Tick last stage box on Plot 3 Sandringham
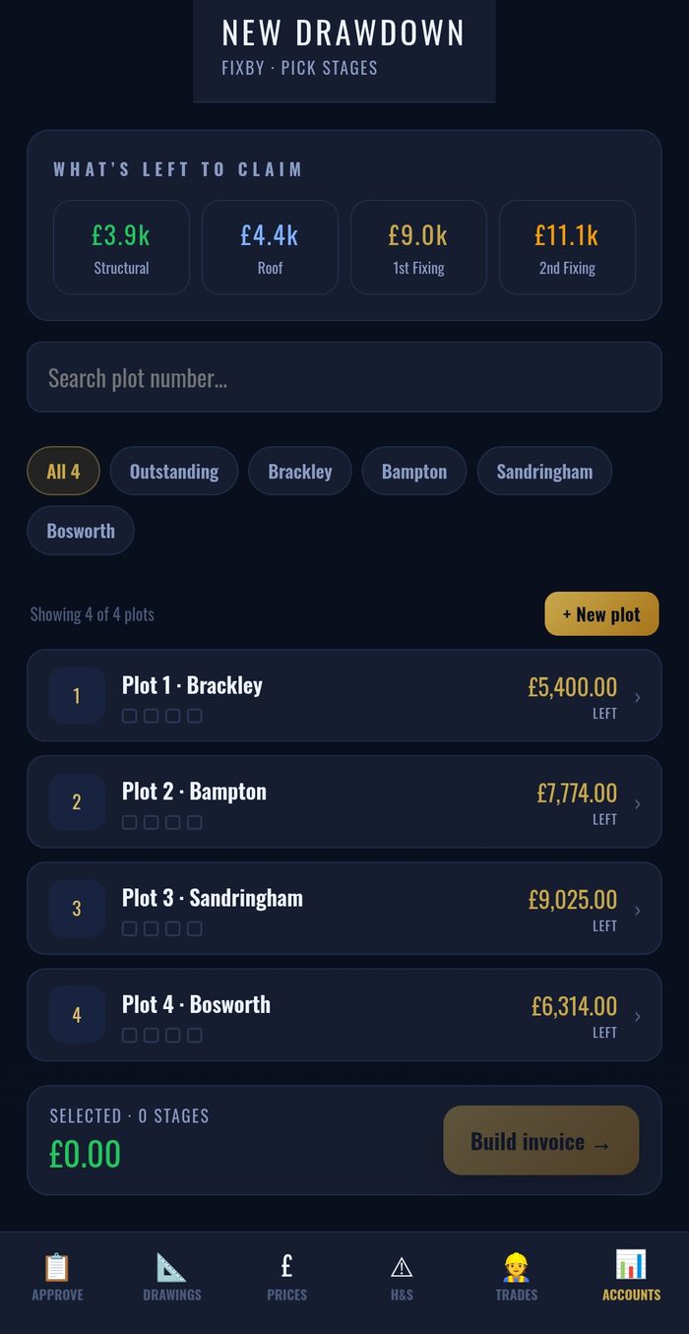689x1334 pixels. pyautogui.click(x=195, y=928)
